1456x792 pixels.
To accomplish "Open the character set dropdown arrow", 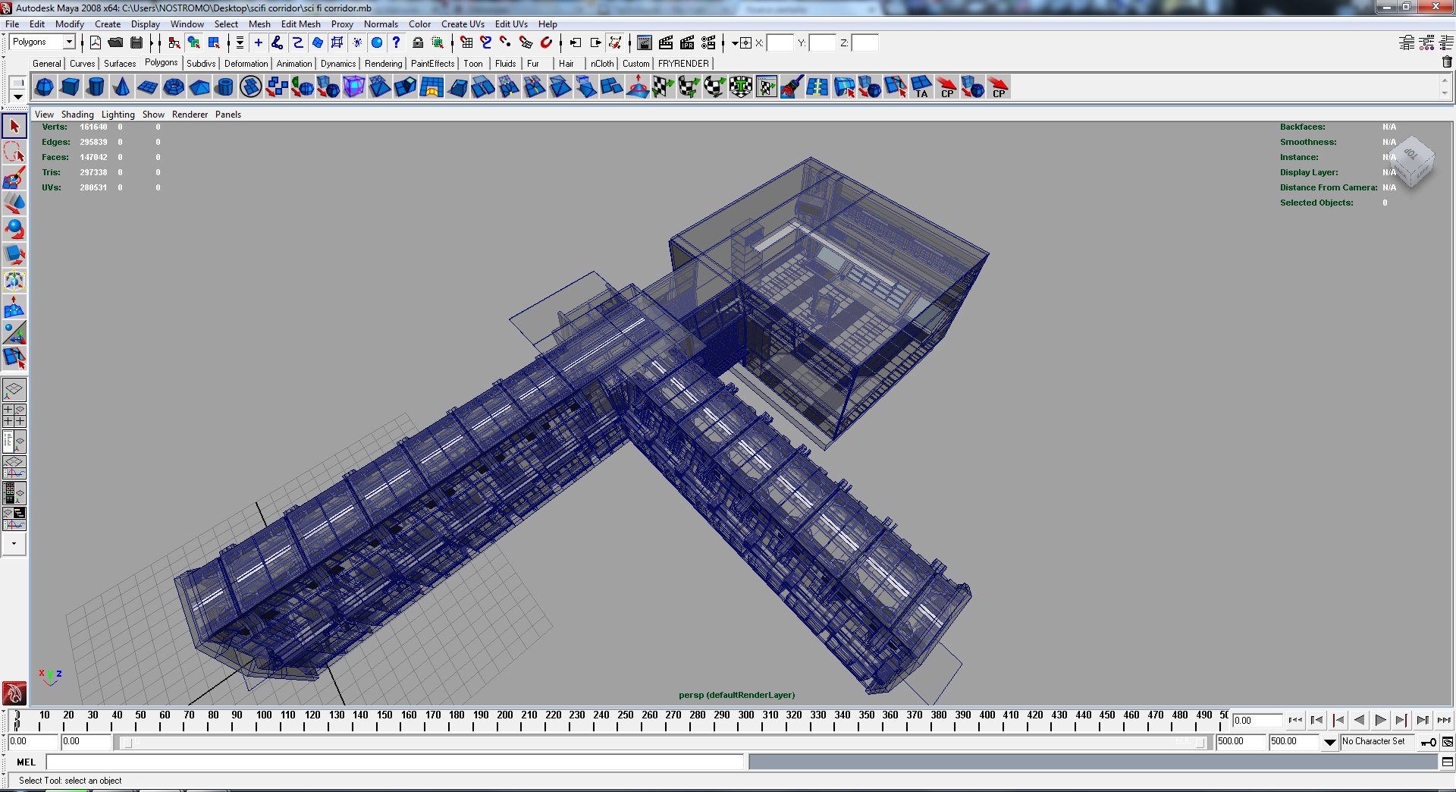I will pyautogui.click(x=1330, y=742).
